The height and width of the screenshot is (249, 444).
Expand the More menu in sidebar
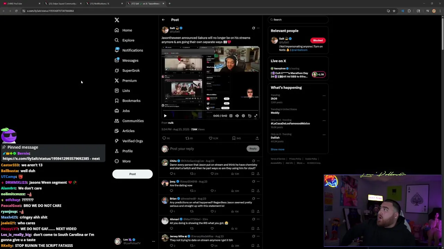pos(123,161)
